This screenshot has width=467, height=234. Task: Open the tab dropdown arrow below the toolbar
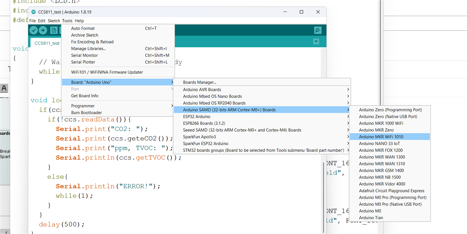pos(316,42)
